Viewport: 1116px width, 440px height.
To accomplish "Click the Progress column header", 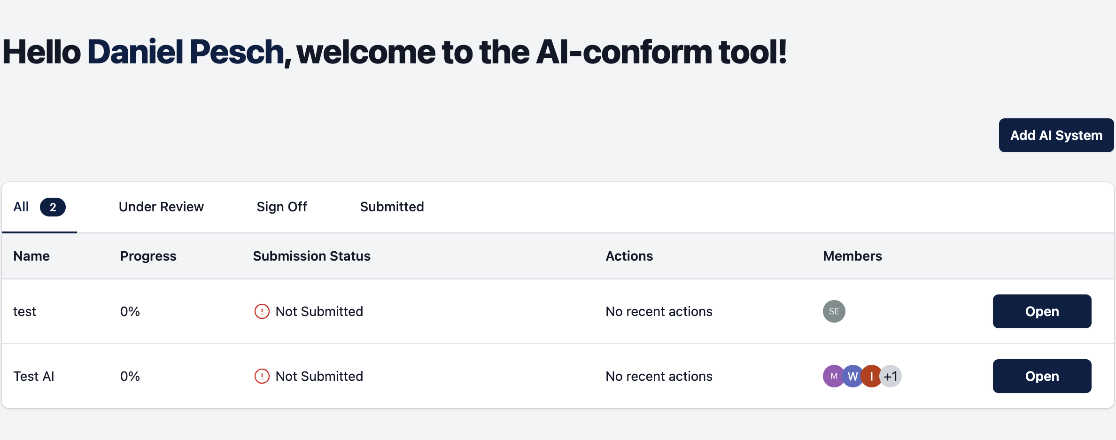I will (148, 256).
